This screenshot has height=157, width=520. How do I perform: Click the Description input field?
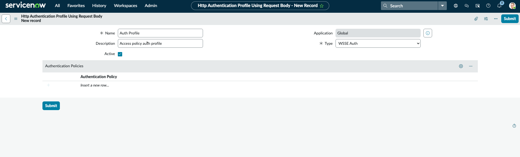coord(160,43)
